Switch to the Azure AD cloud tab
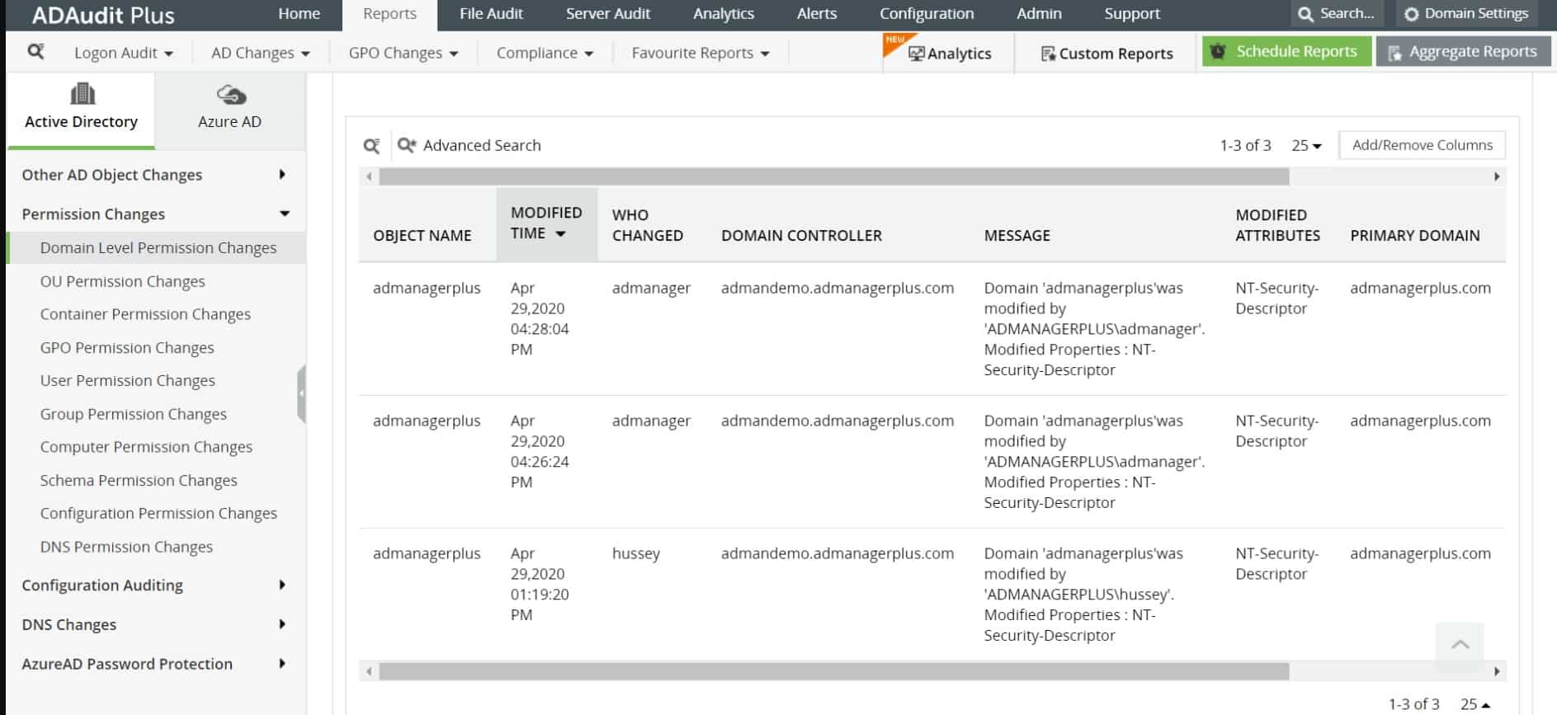The height and width of the screenshot is (715, 1557). [229, 110]
